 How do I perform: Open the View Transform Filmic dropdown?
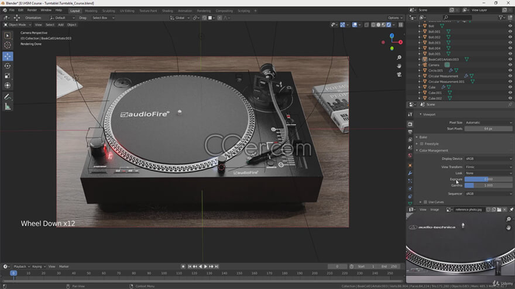click(489, 167)
